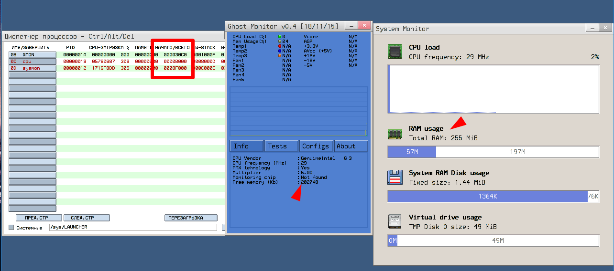The image size is (614, 271).
Task: Click the green CPU Load indicator square
Action: (280, 37)
